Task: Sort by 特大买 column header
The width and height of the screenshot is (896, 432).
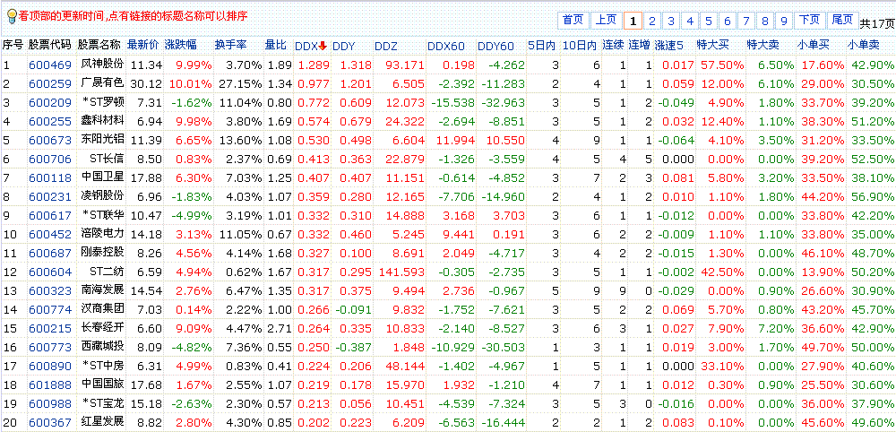Action: pos(712,45)
